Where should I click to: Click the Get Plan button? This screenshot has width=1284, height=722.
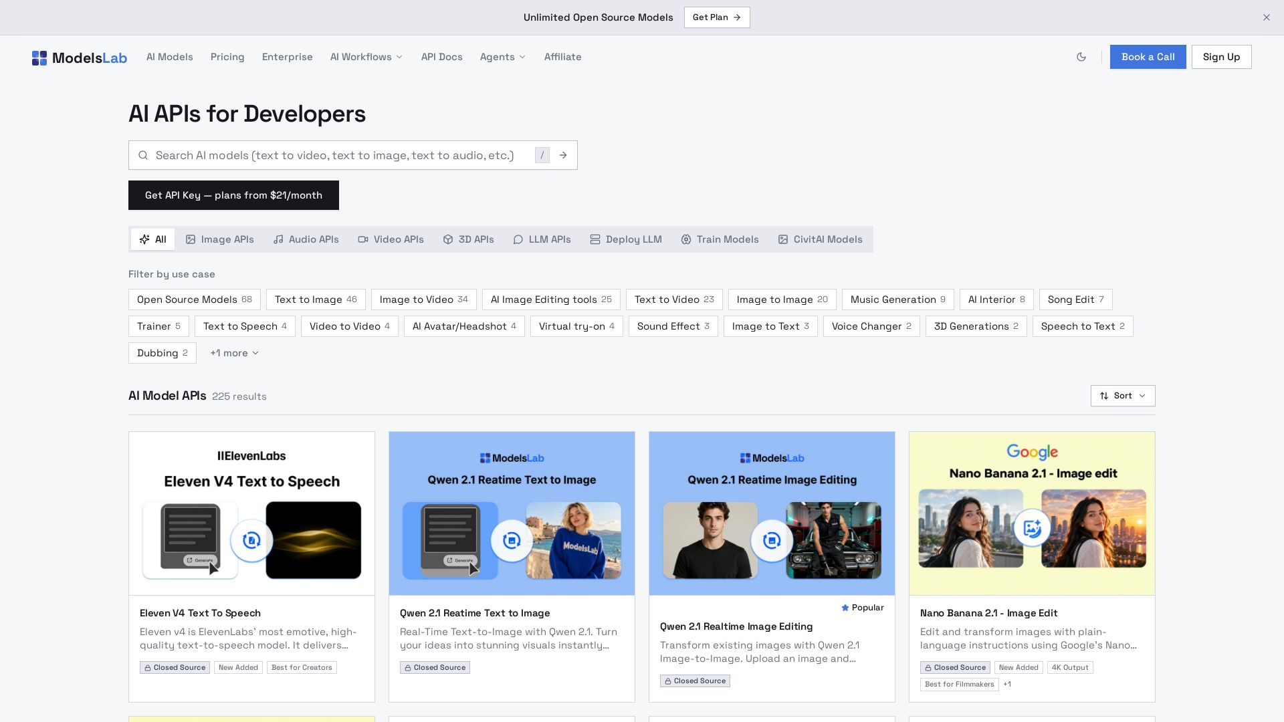(717, 17)
